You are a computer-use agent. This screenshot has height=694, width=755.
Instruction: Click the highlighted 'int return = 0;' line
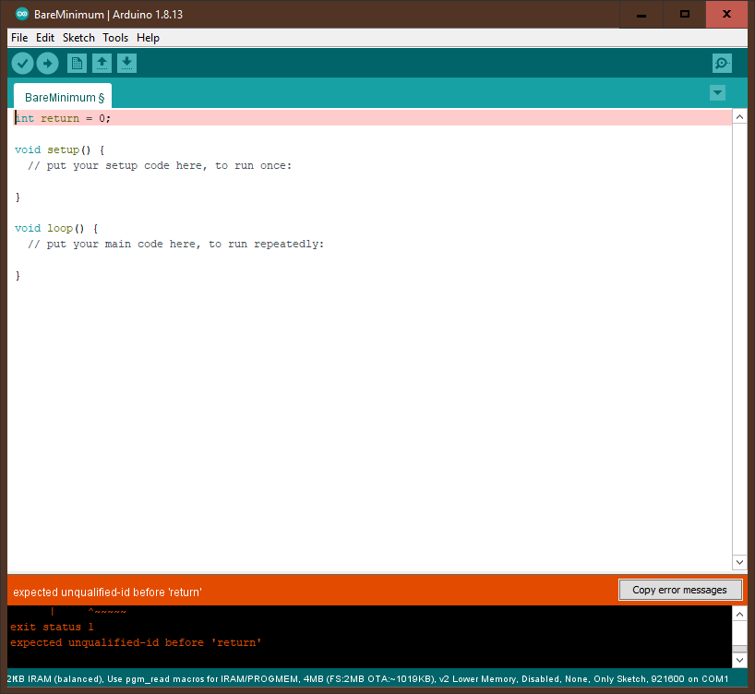(x=372, y=118)
